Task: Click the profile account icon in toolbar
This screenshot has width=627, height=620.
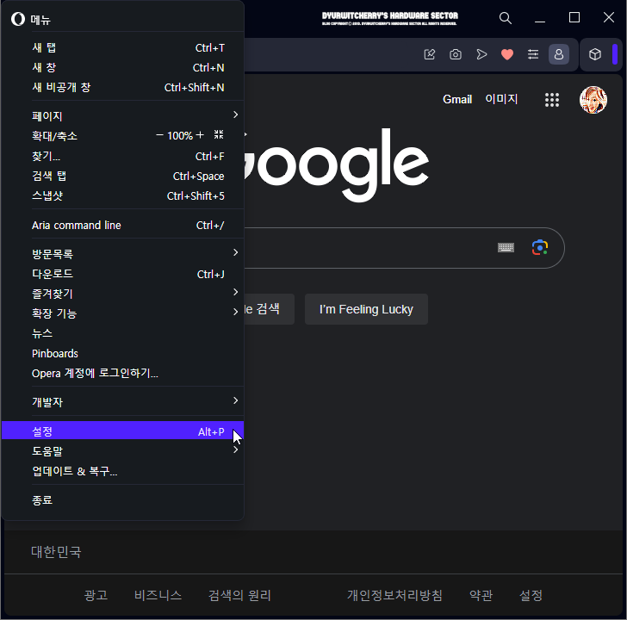Action: pos(559,54)
